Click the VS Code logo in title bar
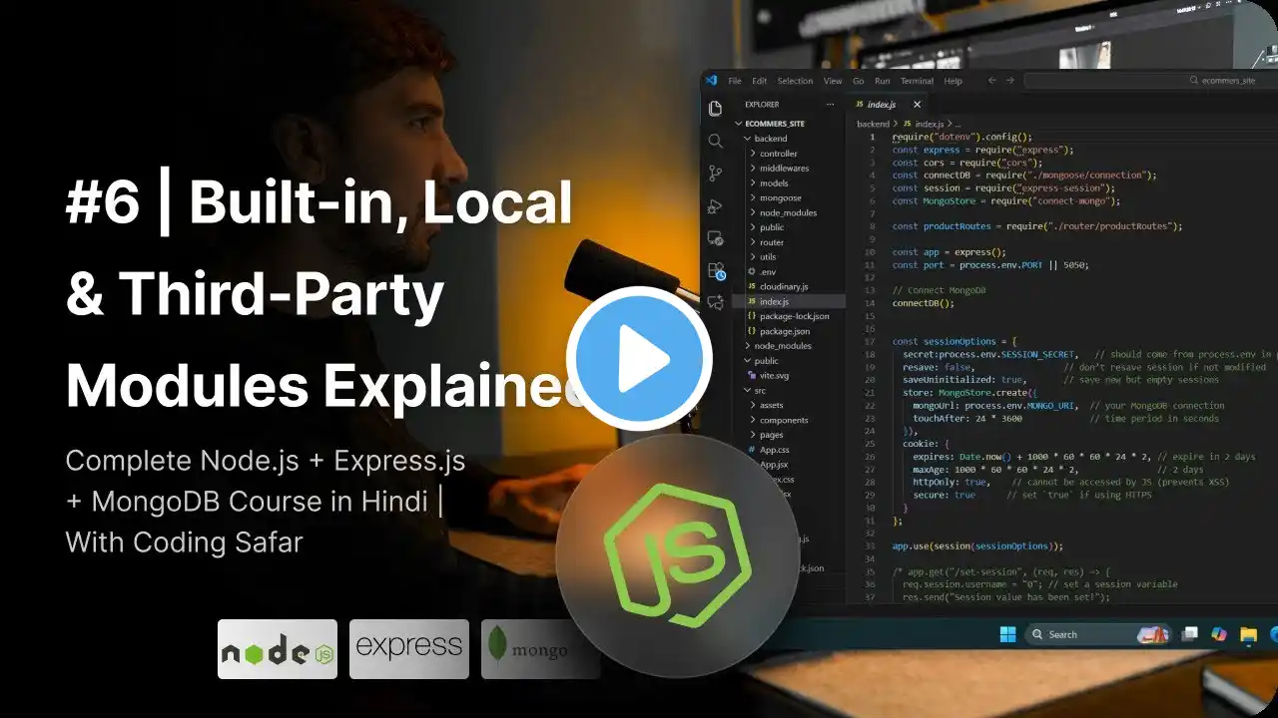Viewport: 1278px width, 718px height. (711, 81)
